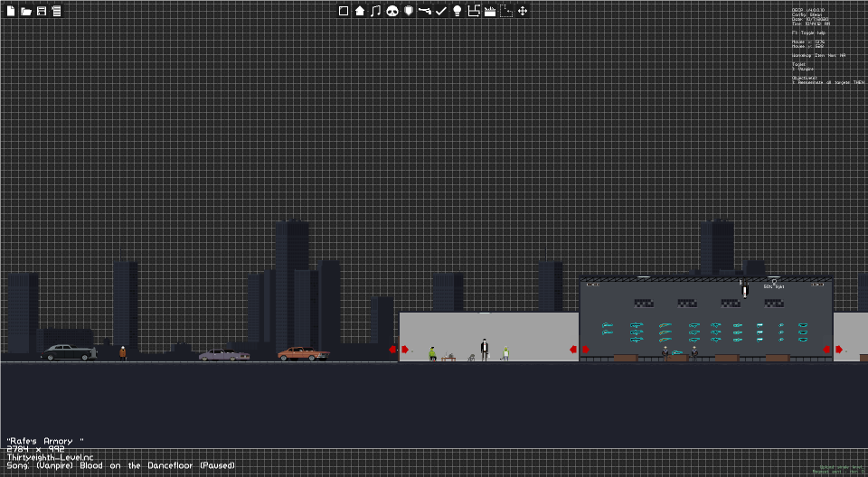Select the orange parked car
Screen dimensions: 868x477
coord(304,353)
